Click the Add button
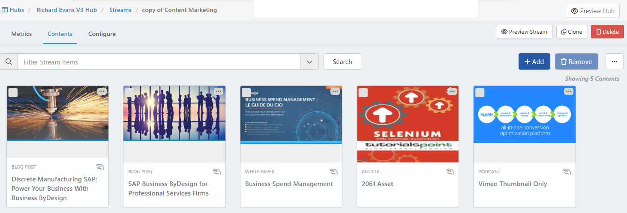The image size is (627, 213). tap(534, 61)
